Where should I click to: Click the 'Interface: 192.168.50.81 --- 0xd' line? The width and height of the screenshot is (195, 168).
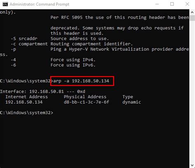42,91
